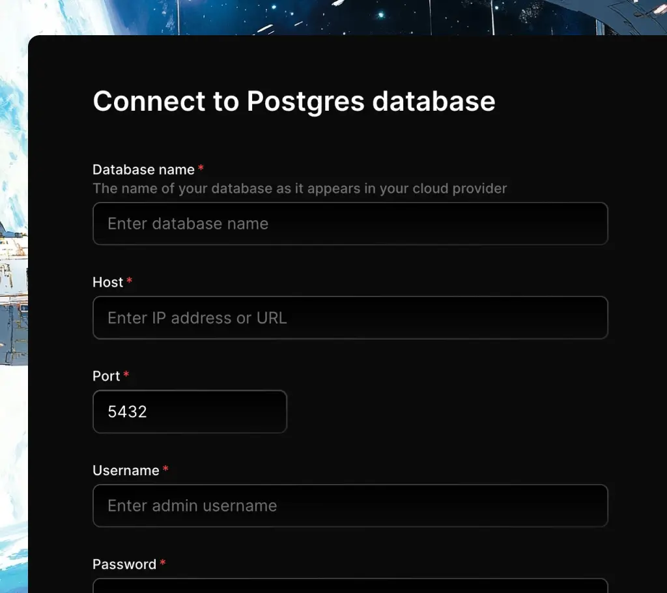Click the cloud provider helper text under Database name
This screenshot has width=667, height=593.
300,188
